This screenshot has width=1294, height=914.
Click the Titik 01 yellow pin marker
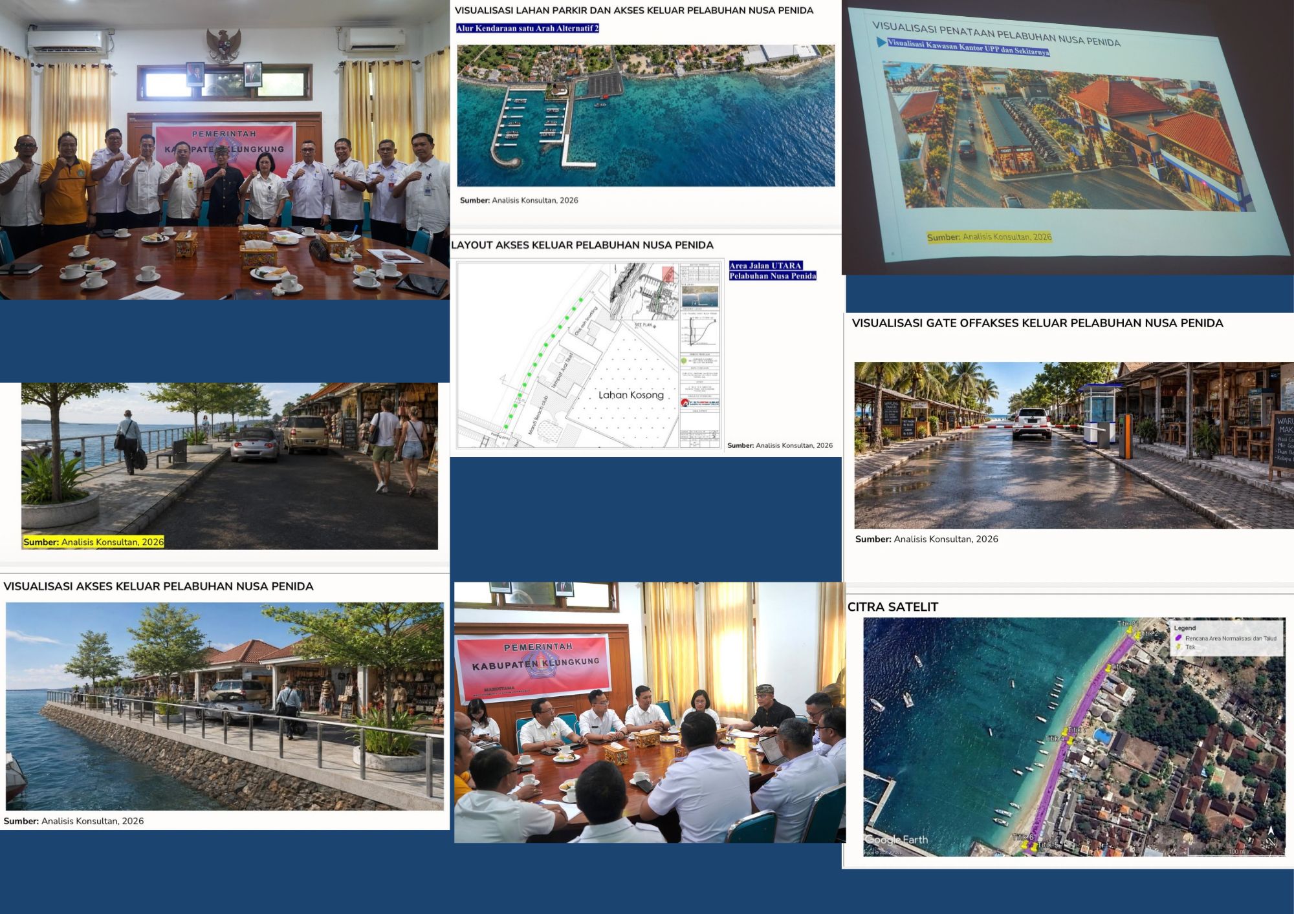point(1130,630)
